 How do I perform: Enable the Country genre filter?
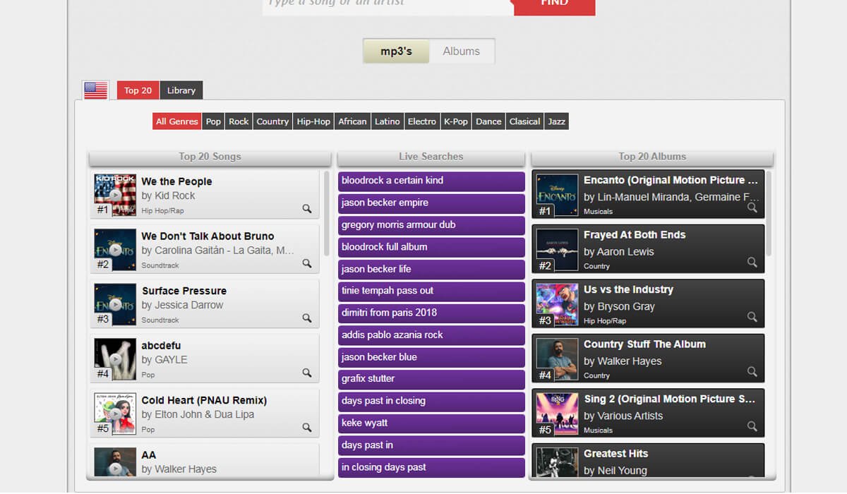[272, 121]
